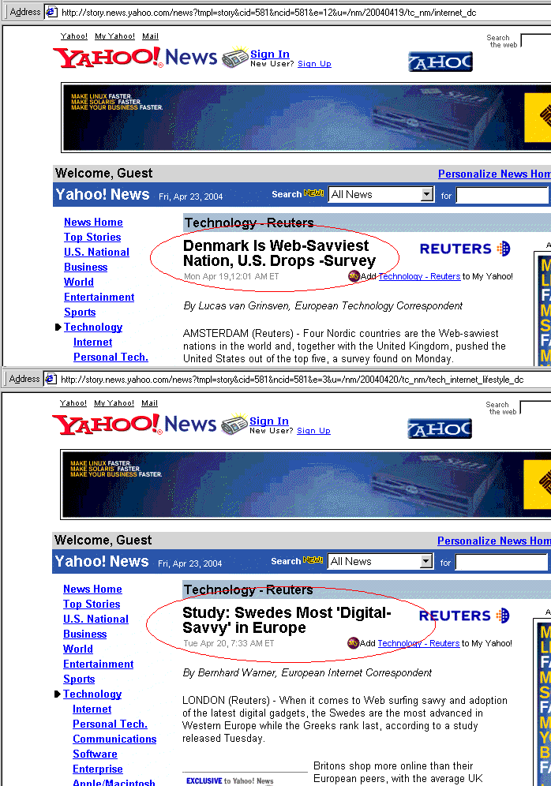Click the Yahoo! News logo in the top page
The height and width of the screenshot is (786, 551).
point(135,57)
